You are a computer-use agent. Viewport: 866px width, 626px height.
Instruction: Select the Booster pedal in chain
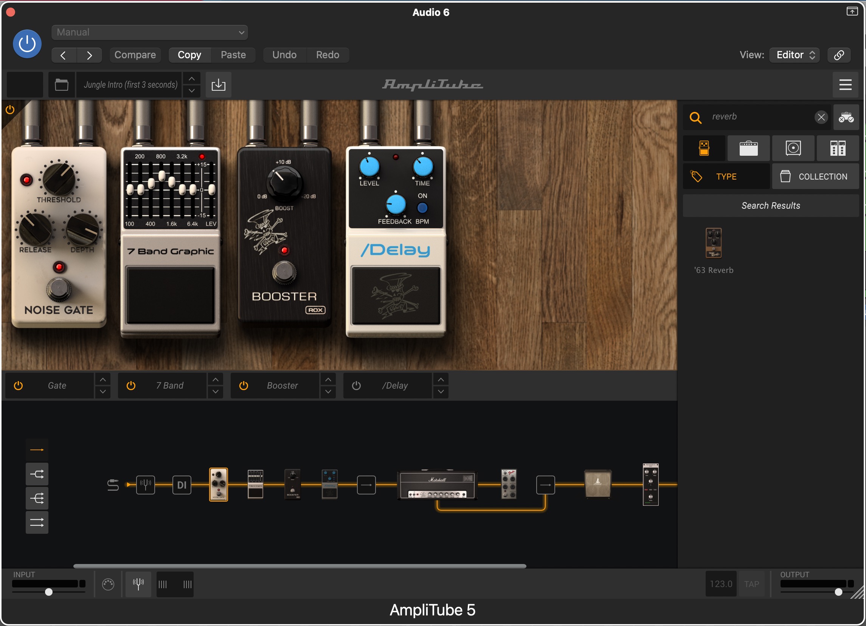pyautogui.click(x=292, y=484)
